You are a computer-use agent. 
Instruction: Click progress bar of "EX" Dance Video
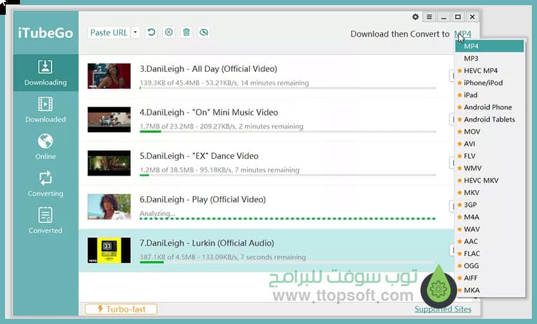[x=288, y=175]
